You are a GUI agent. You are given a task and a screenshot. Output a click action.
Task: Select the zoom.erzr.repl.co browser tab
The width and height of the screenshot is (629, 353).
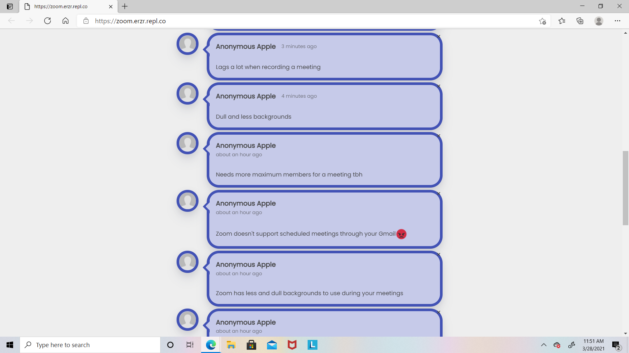61,7
